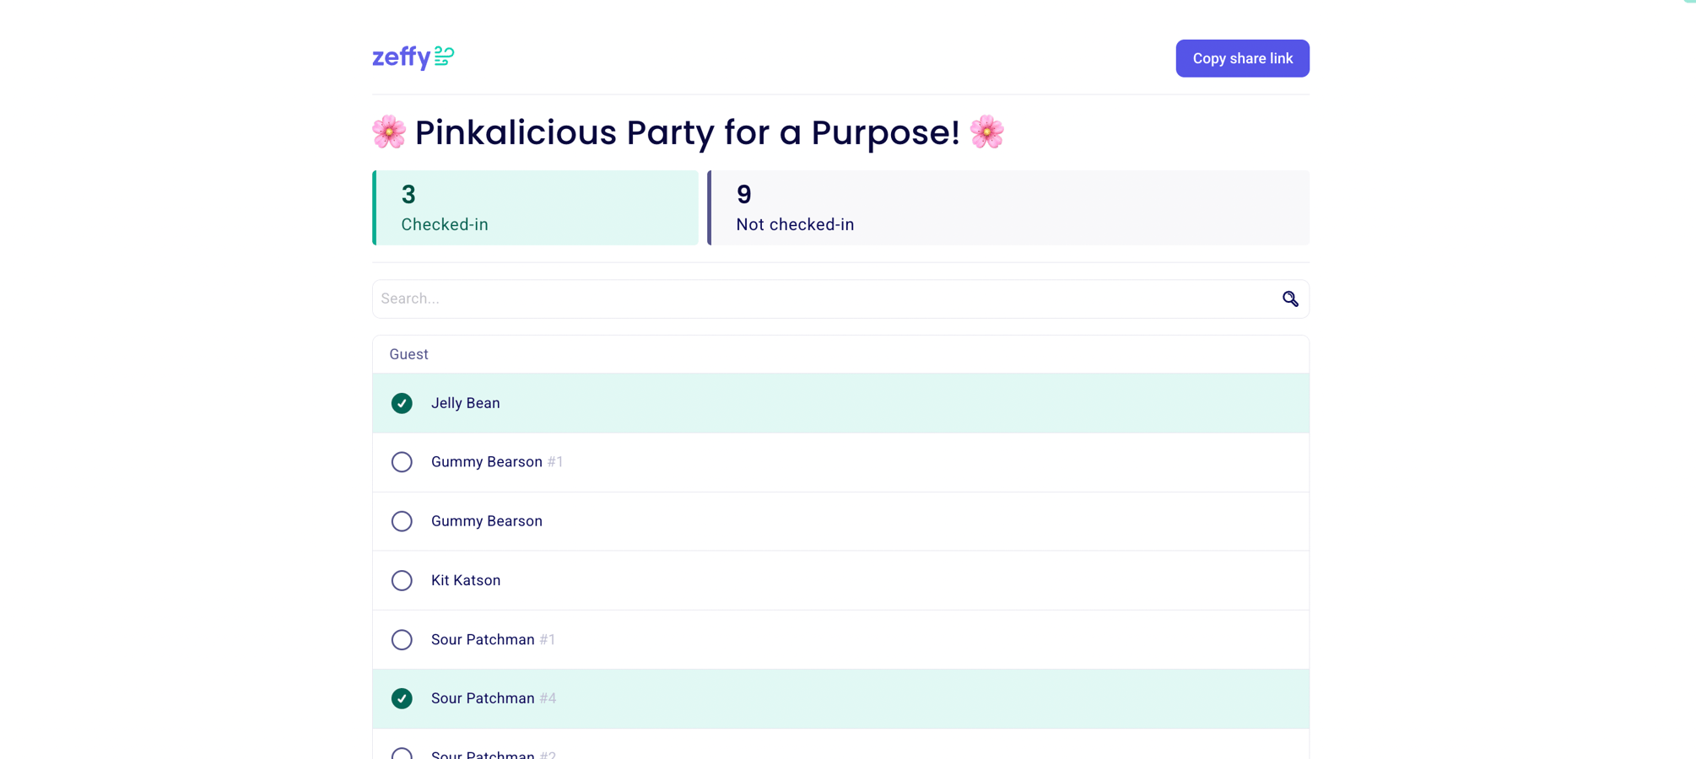Select the Checked-in count card
The image size is (1696, 759).
(536, 208)
